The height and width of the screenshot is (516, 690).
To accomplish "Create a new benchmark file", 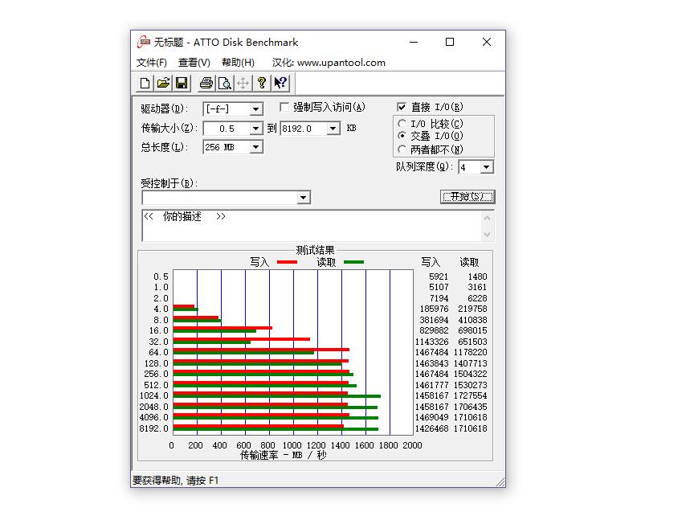I will [x=145, y=83].
